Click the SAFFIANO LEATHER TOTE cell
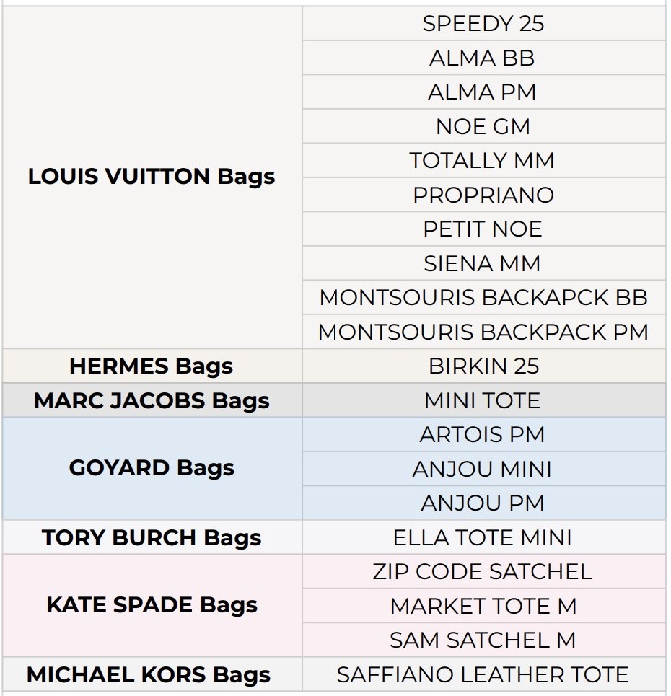The image size is (671, 696). click(483, 674)
